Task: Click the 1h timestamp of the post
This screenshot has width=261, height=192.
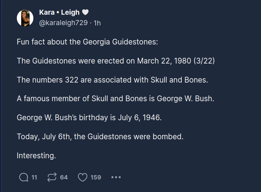Action: (x=97, y=23)
